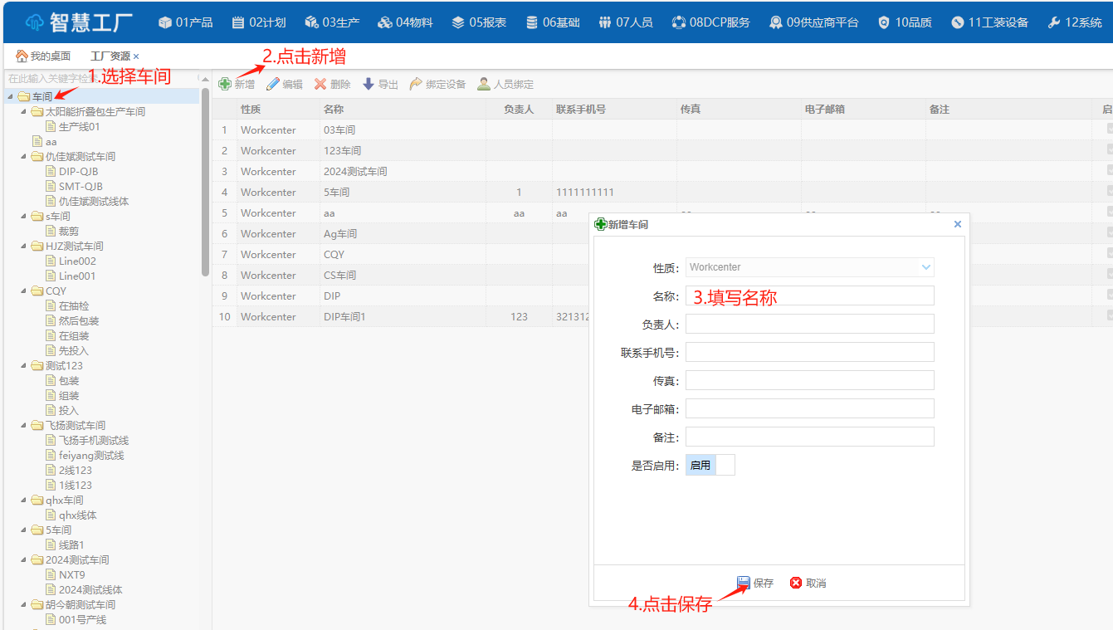Toggle the 是否启用 enable switch
1113x630 pixels.
point(710,465)
